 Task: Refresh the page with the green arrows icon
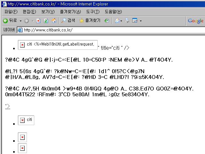click(x=46, y=21)
